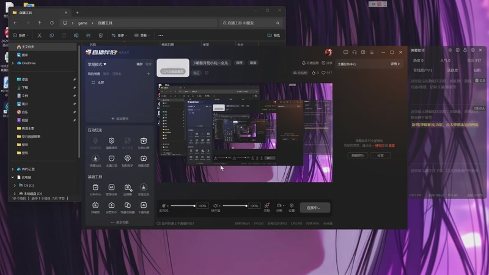489x275 pixels.
Task: Click 保存 to save the title
Action: tap(239, 63)
